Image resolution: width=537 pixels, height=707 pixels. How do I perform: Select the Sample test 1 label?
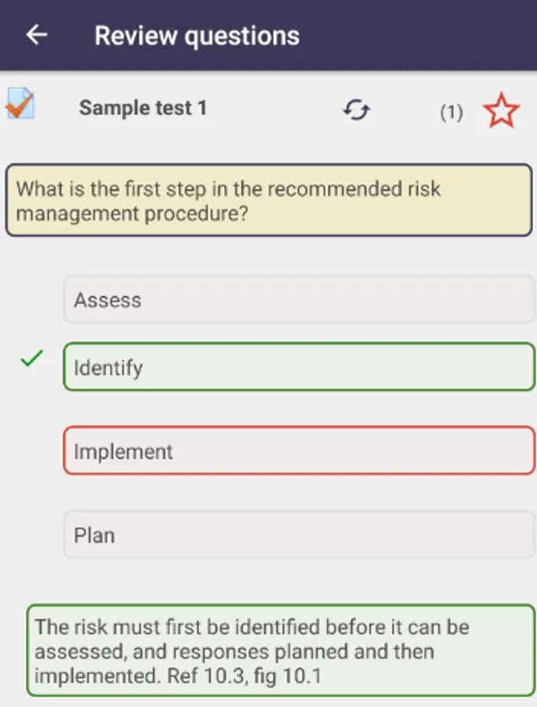tap(142, 108)
